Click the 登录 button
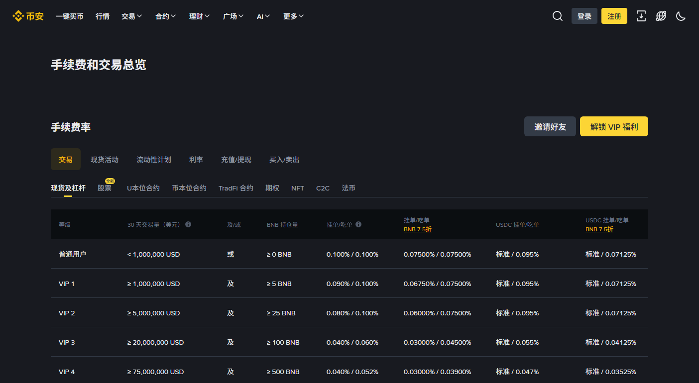 (584, 16)
